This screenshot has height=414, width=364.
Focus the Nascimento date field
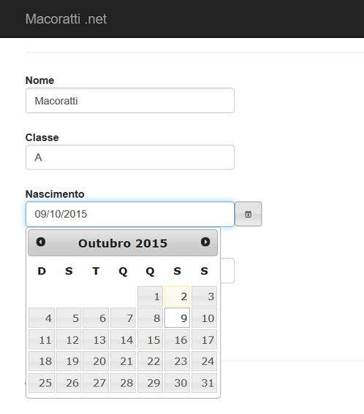coord(130,214)
